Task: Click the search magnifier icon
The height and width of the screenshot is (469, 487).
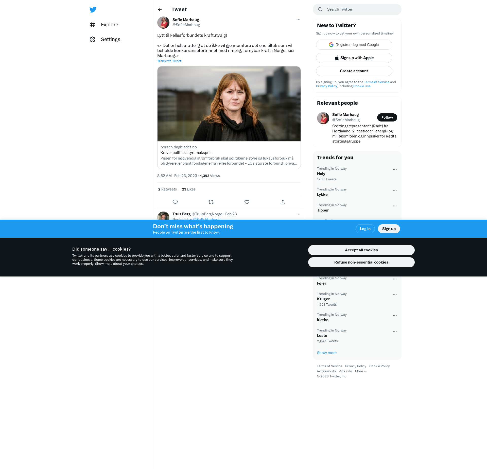Action: pos(320,9)
